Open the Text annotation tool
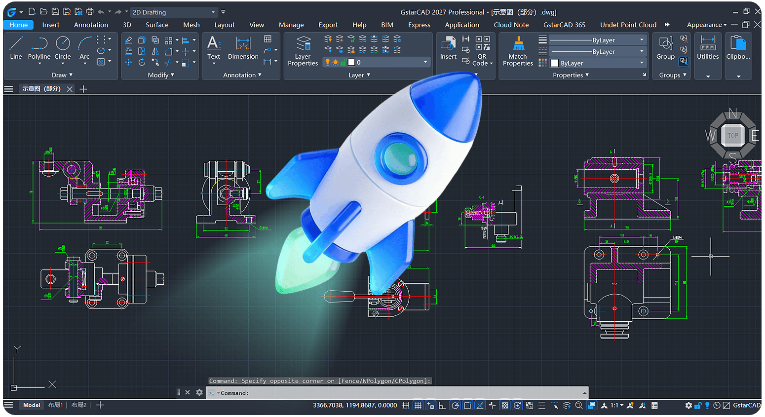The height and width of the screenshot is (417, 765). pos(214,48)
